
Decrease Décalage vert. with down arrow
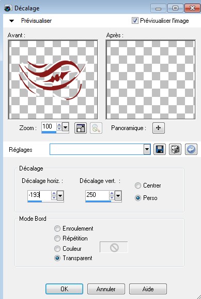(112, 197)
